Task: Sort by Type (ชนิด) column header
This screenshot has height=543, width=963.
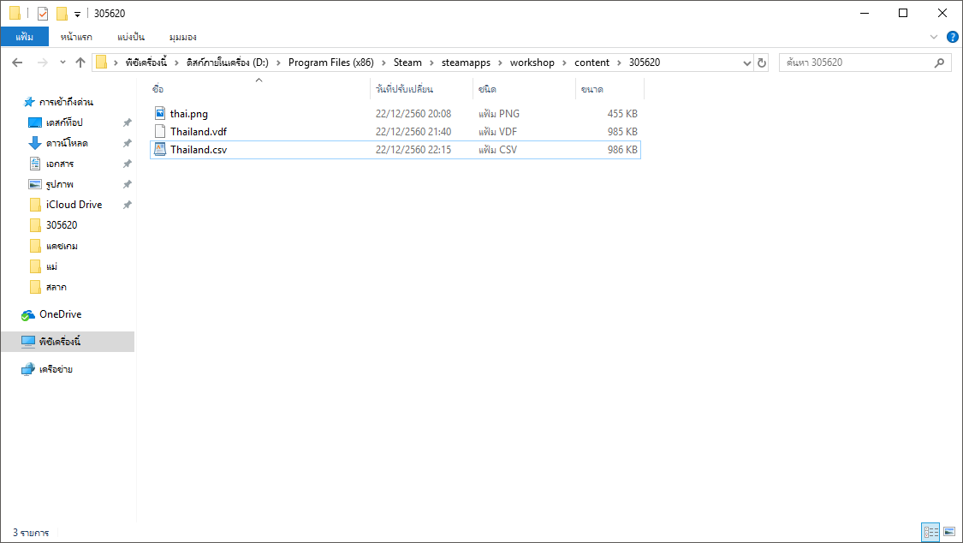Action: [524, 89]
